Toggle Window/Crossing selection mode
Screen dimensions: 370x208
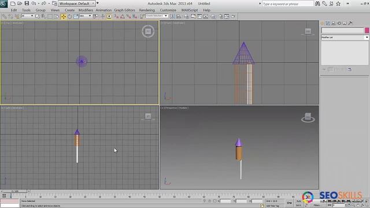tap(57, 16)
